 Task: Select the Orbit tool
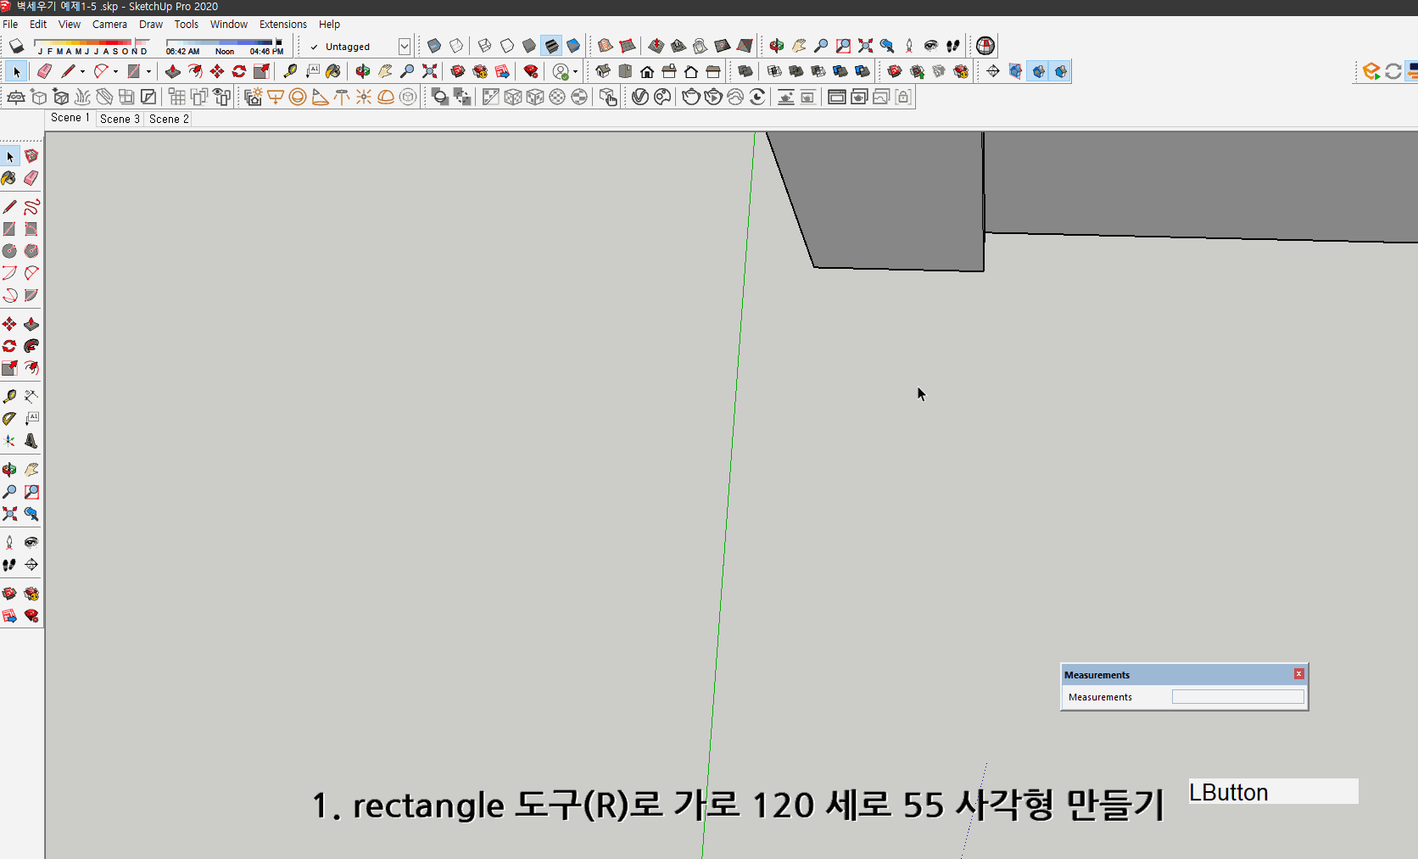pyautogui.click(x=10, y=469)
